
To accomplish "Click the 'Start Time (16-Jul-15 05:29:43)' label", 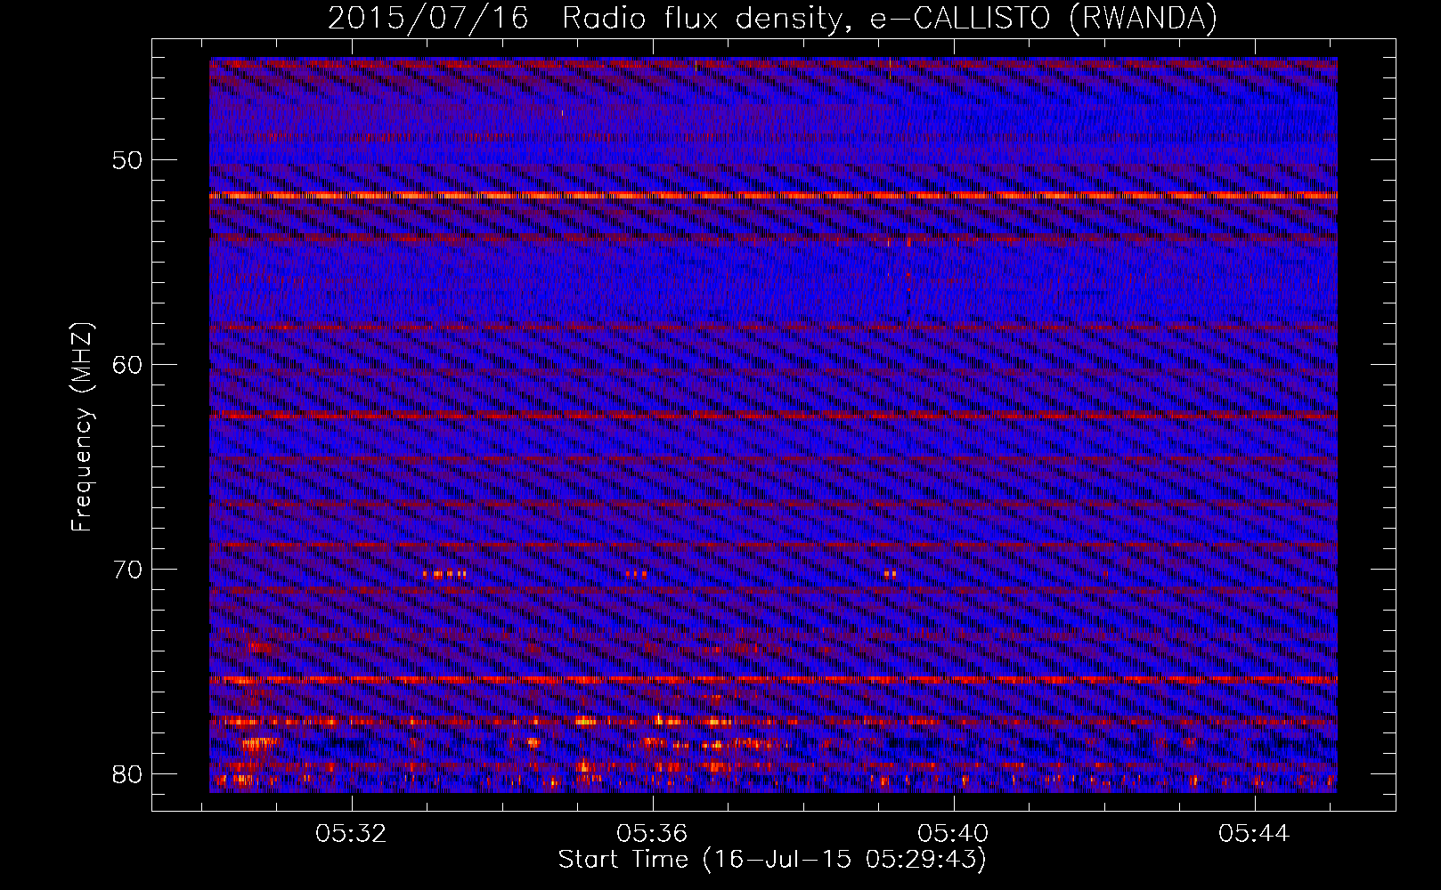I will point(772,860).
